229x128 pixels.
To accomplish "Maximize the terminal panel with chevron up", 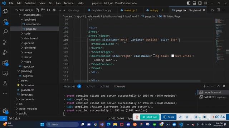I will click(x=218, y=86).
